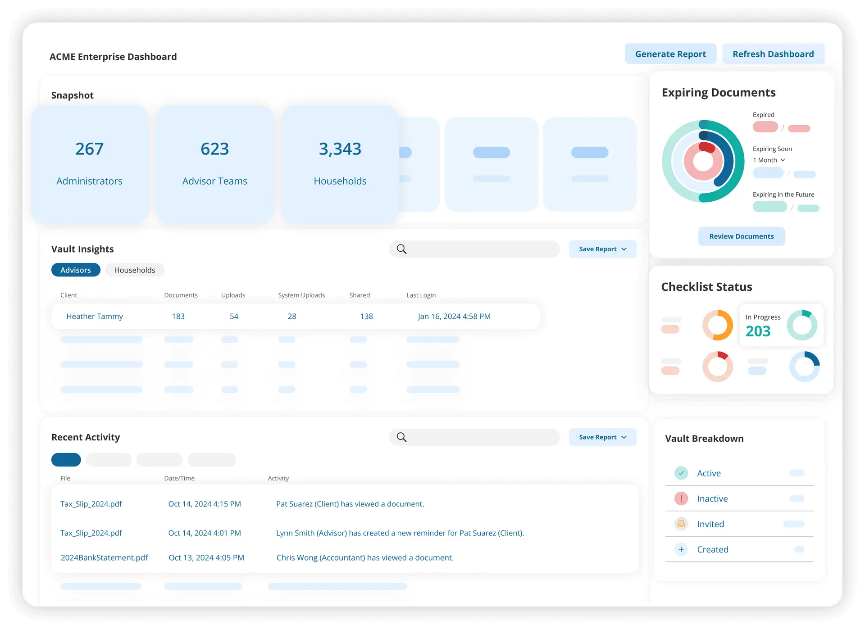Click the In Progress teal donut chart
Screen dimensions: 865x629
click(x=802, y=325)
